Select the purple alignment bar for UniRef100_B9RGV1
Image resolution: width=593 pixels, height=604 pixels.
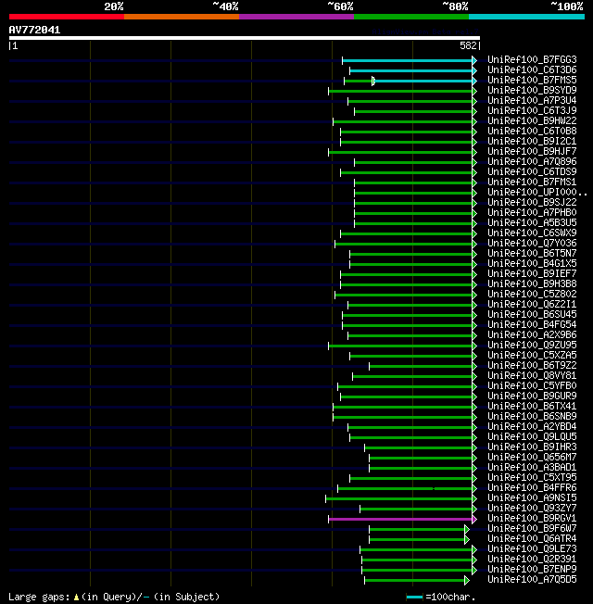[400, 520]
